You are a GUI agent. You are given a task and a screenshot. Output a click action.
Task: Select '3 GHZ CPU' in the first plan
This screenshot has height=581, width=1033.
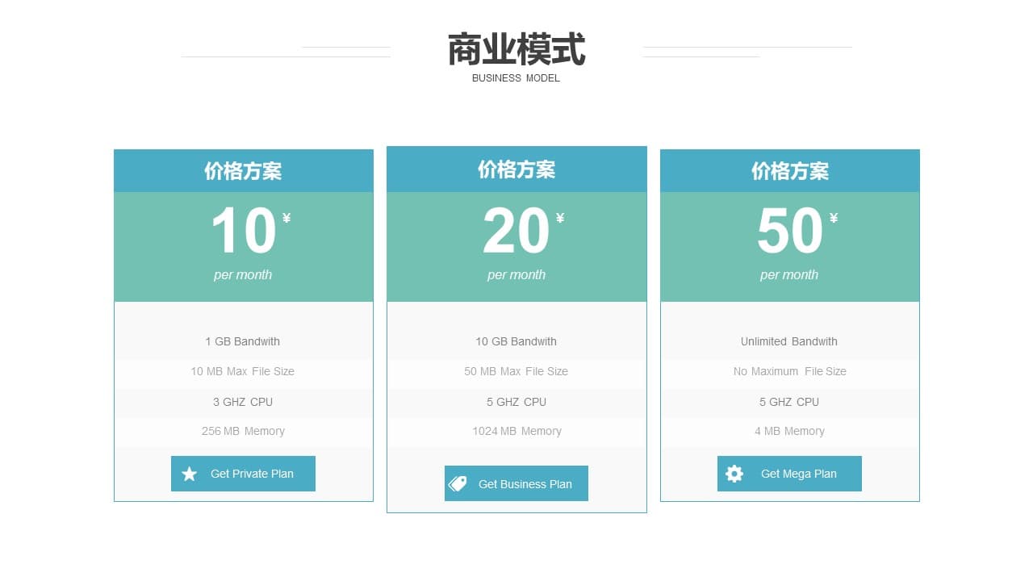(x=243, y=402)
